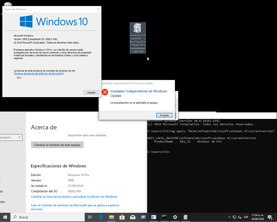Image resolution: width=277 pixels, height=222 pixels.
Task: Switch to Command Prompt taskbar icon
Action: click(x=164, y=217)
